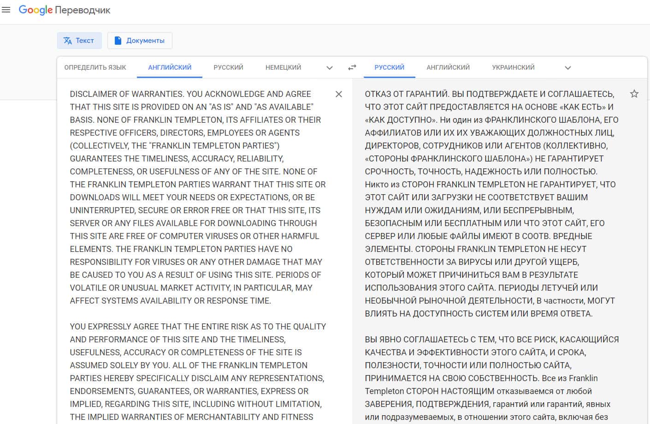Go to Google Переводчик home logo
The width and height of the screenshot is (650, 424).
(x=65, y=10)
